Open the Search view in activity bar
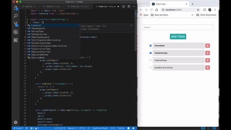Viewport: 231px width, 130px height. coord(16,16)
